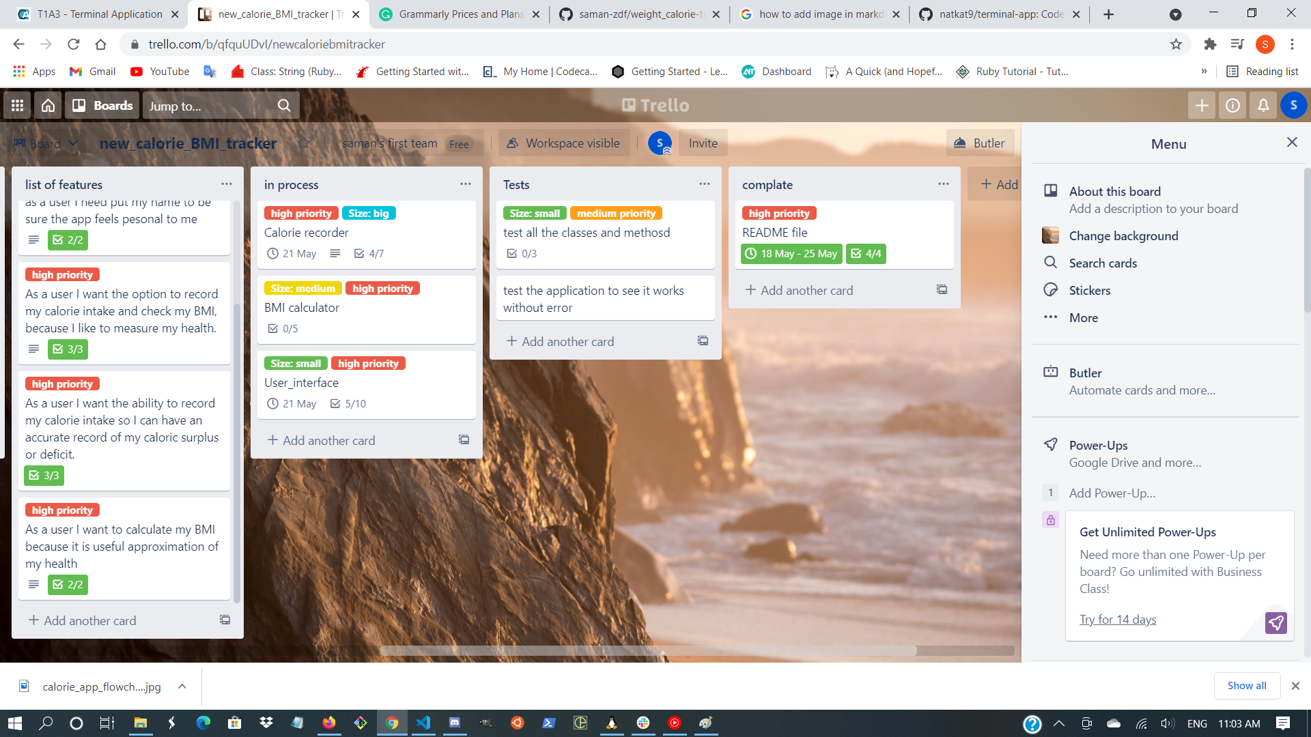Click Try for 14 days link
This screenshot has height=737, width=1311.
click(x=1118, y=619)
